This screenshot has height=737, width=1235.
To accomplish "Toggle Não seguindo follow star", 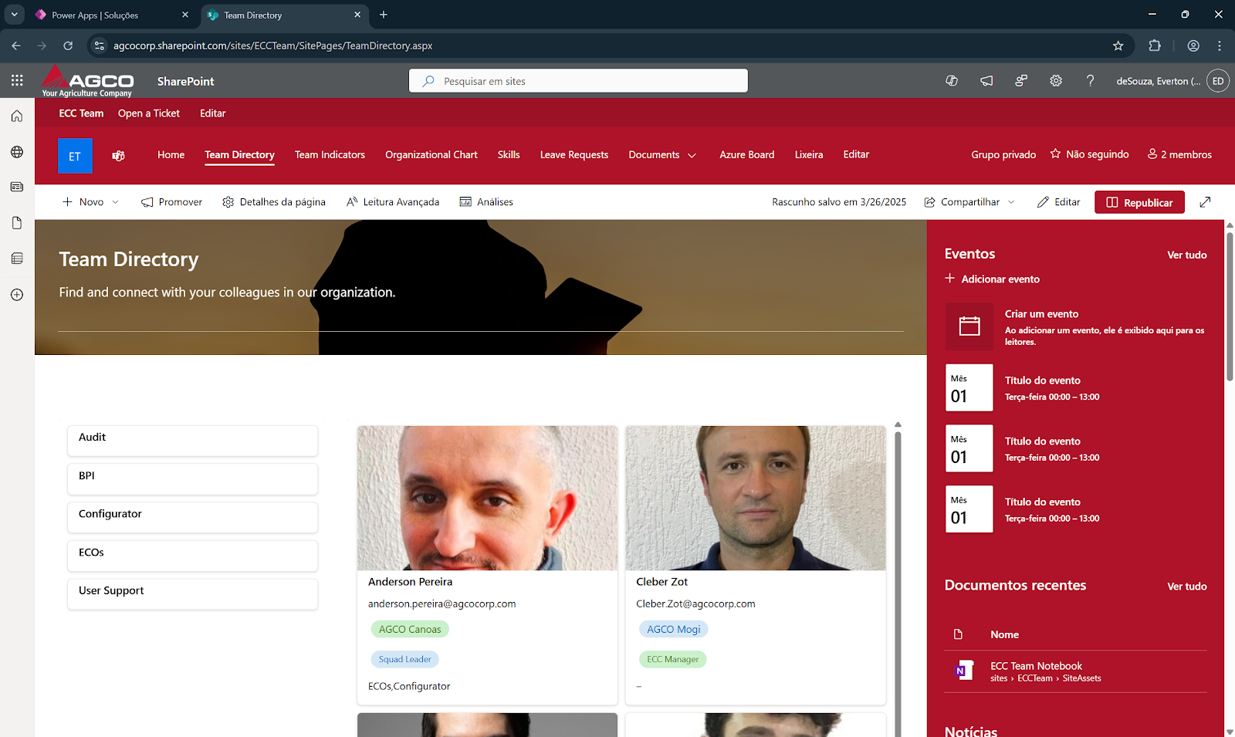I will point(1055,154).
